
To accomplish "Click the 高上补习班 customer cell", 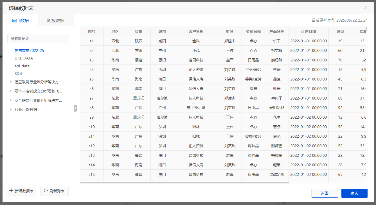I will click(196, 108).
